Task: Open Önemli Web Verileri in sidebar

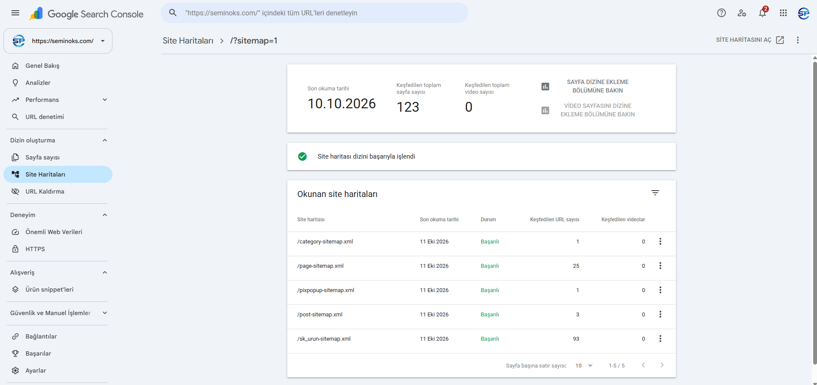Action: [58, 232]
